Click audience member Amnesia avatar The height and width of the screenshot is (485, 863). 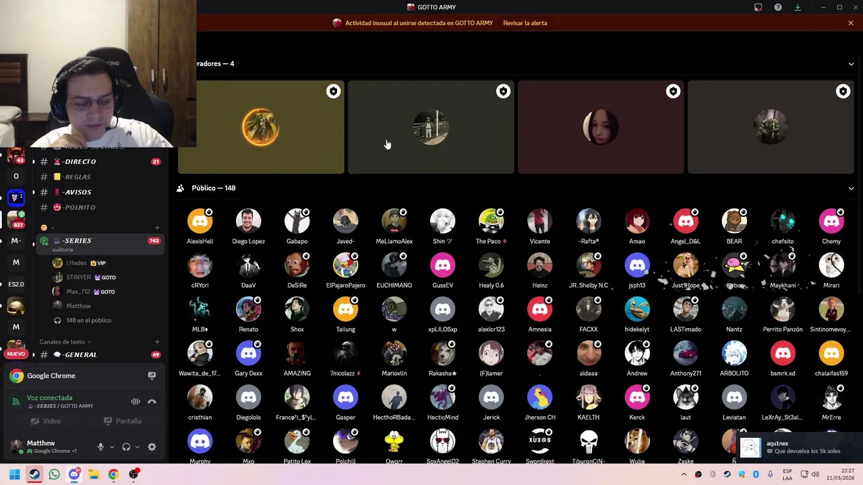(539, 309)
